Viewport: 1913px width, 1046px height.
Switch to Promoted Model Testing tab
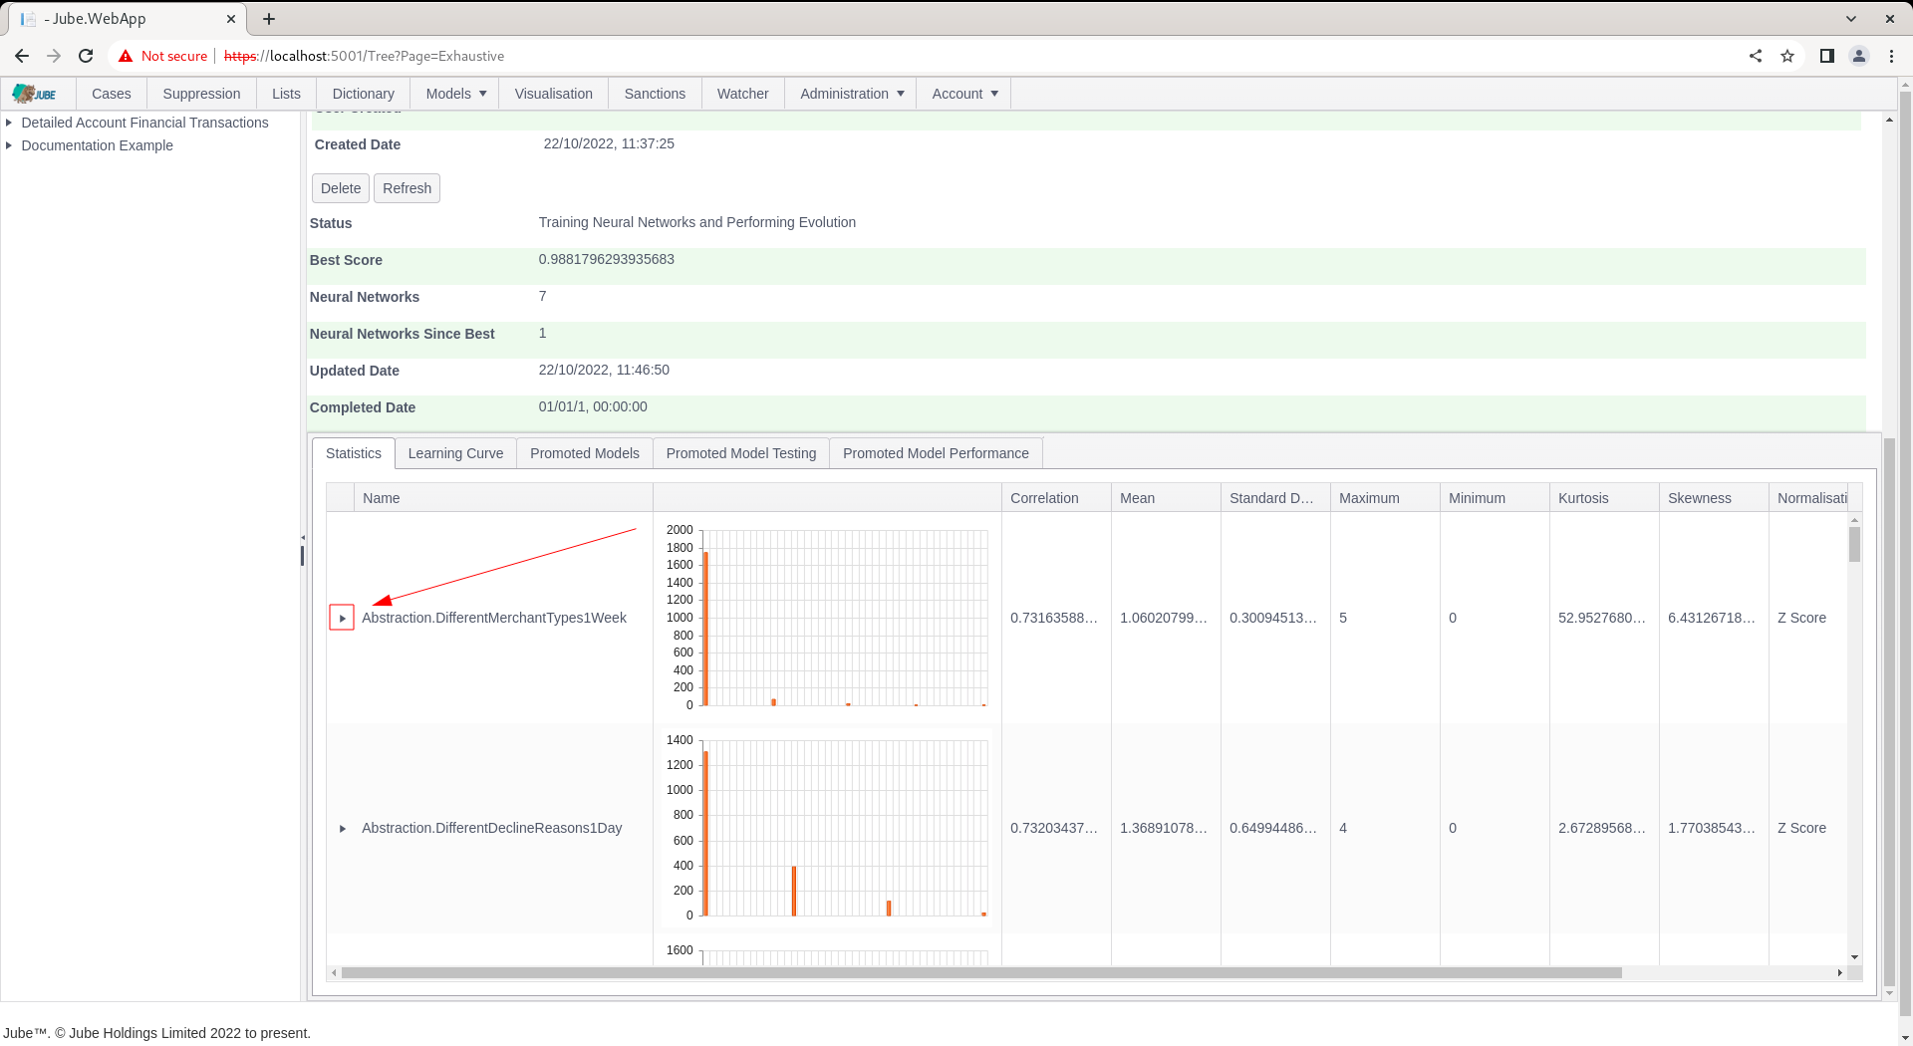(741, 453)
